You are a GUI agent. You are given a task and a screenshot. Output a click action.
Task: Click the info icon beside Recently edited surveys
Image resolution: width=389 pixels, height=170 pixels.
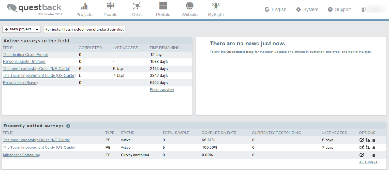(68, 126)
